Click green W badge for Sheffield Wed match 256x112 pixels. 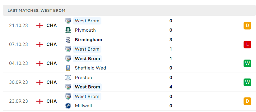click(247, 63)
